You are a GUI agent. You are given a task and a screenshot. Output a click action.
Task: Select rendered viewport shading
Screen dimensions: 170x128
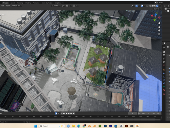click(x=157, y=6)
